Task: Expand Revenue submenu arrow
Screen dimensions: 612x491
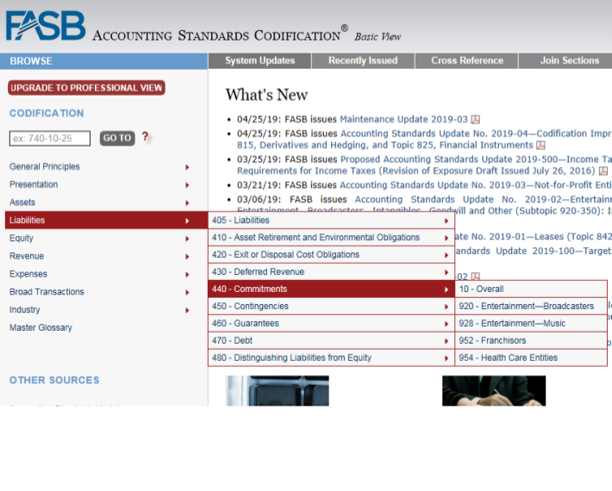Action: click(187, 257)
